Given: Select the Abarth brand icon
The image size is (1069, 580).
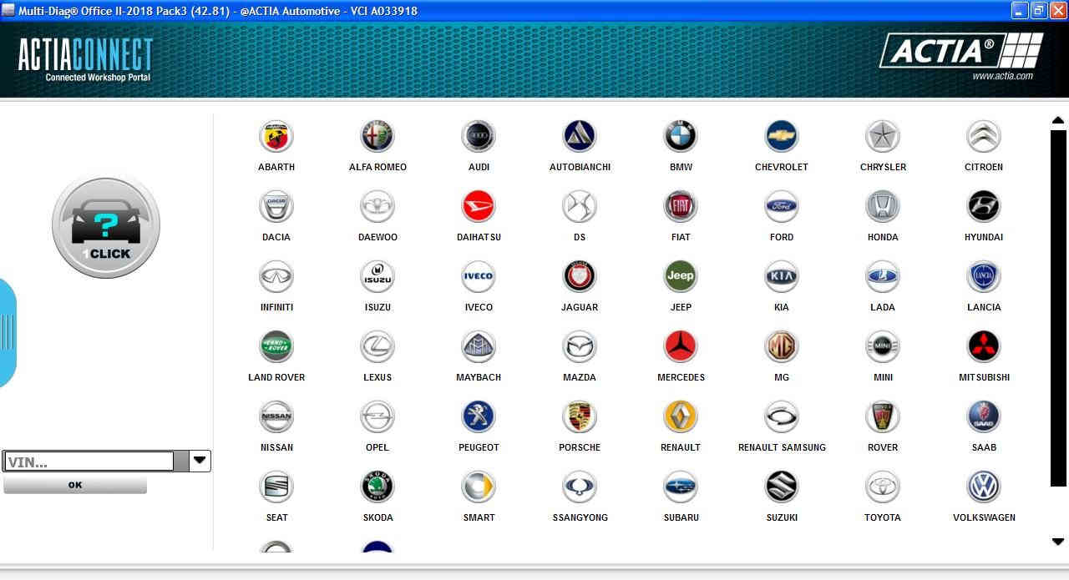Looking at the screenshot, I should tap(276, 137).
